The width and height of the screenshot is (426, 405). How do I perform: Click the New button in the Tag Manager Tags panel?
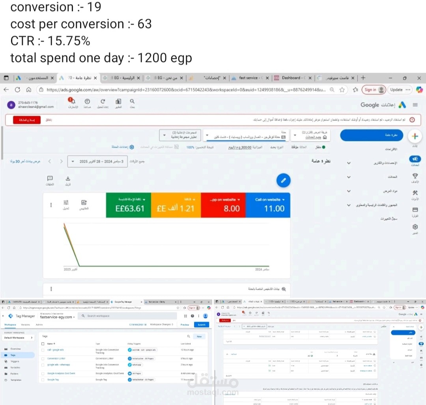coord(199,336)
